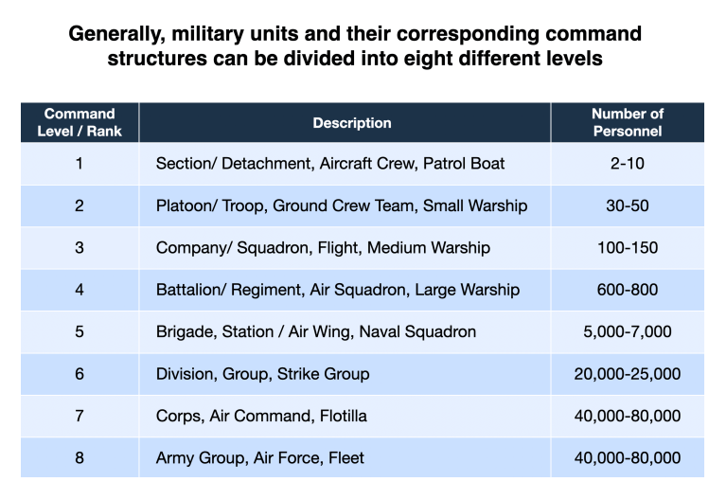Select the "600-800" personnel value

627,290
